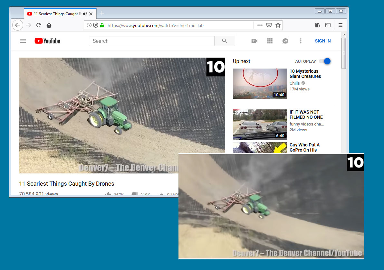
Task: Click the video title 11 Scariest Things
Action: 67,184
